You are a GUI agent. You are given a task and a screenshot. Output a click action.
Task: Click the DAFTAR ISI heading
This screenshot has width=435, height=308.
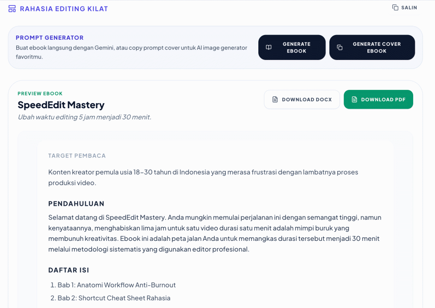tap(68, 270)
